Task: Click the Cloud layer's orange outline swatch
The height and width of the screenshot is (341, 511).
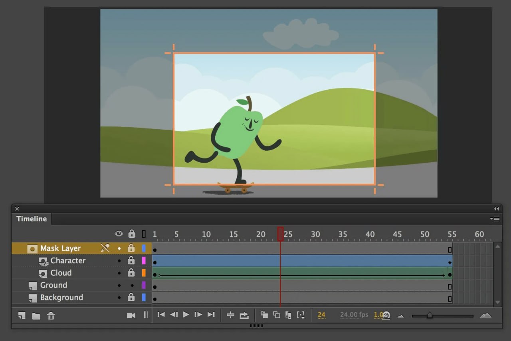Action: tap(144, 273)
